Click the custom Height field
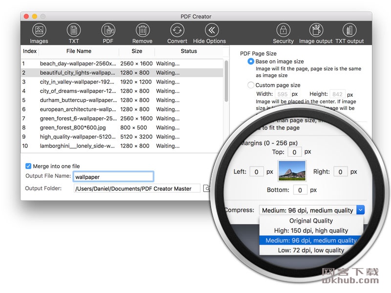The image size is (391, 293). 337,94
